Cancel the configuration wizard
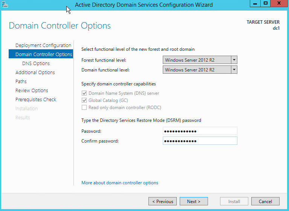Viewport: 289px width, 211px height. 265,202
